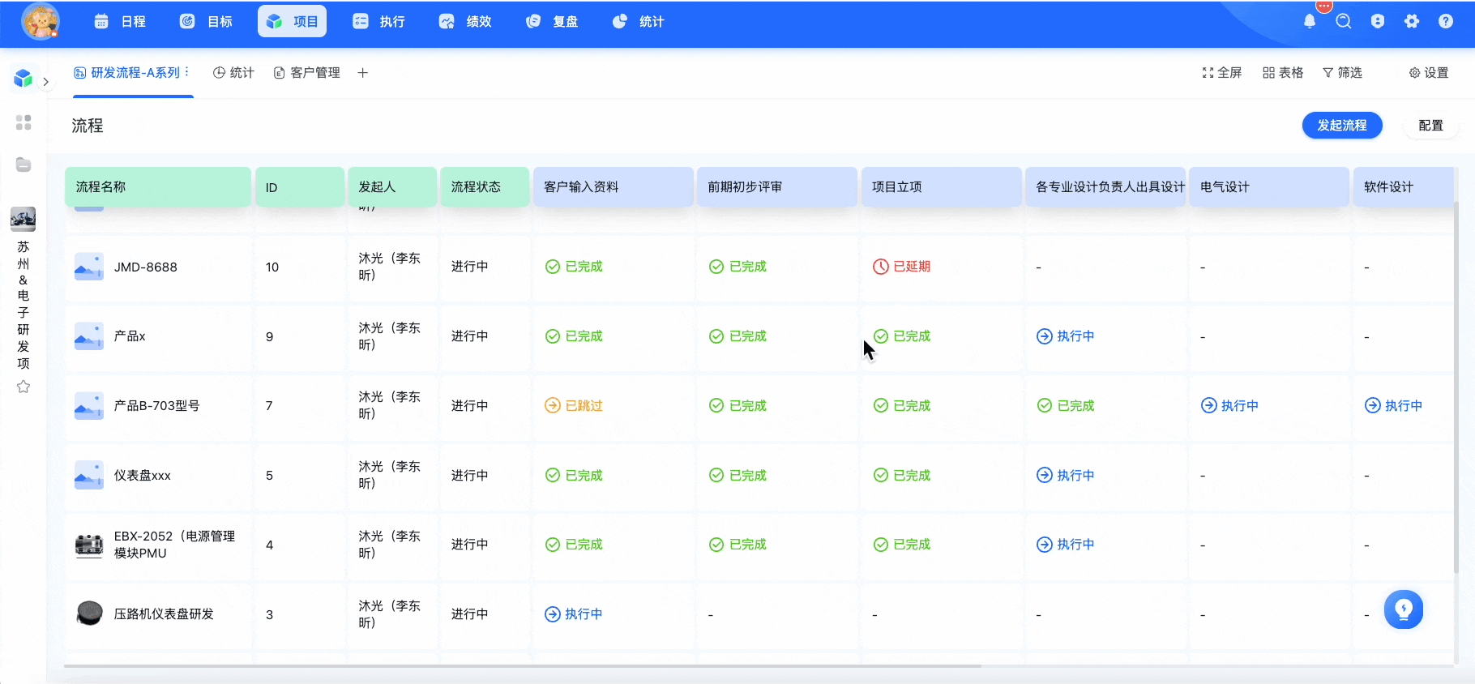The image size is (1475, 684).
Task: Click 客户输入资料 执行中 for 压路机仪表盘研发
Action: click(x=574, y=614)
